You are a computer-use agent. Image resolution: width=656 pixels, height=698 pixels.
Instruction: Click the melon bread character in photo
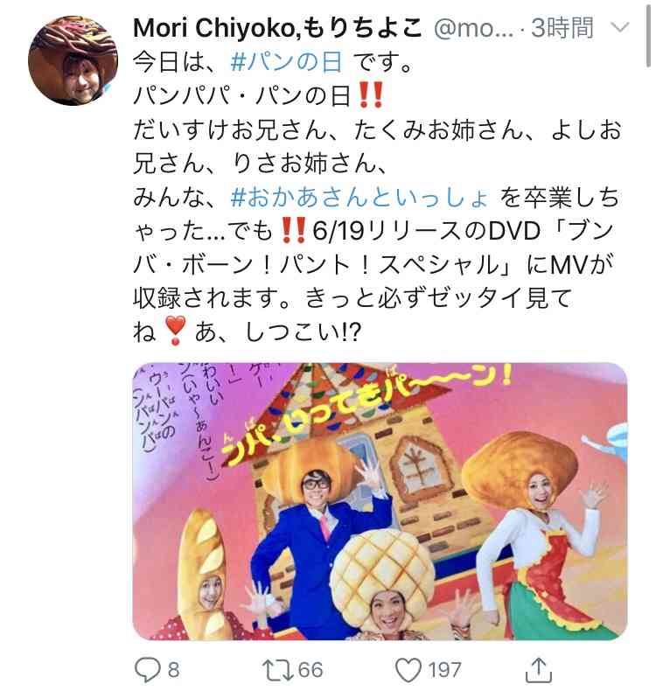tap(384, 585)
